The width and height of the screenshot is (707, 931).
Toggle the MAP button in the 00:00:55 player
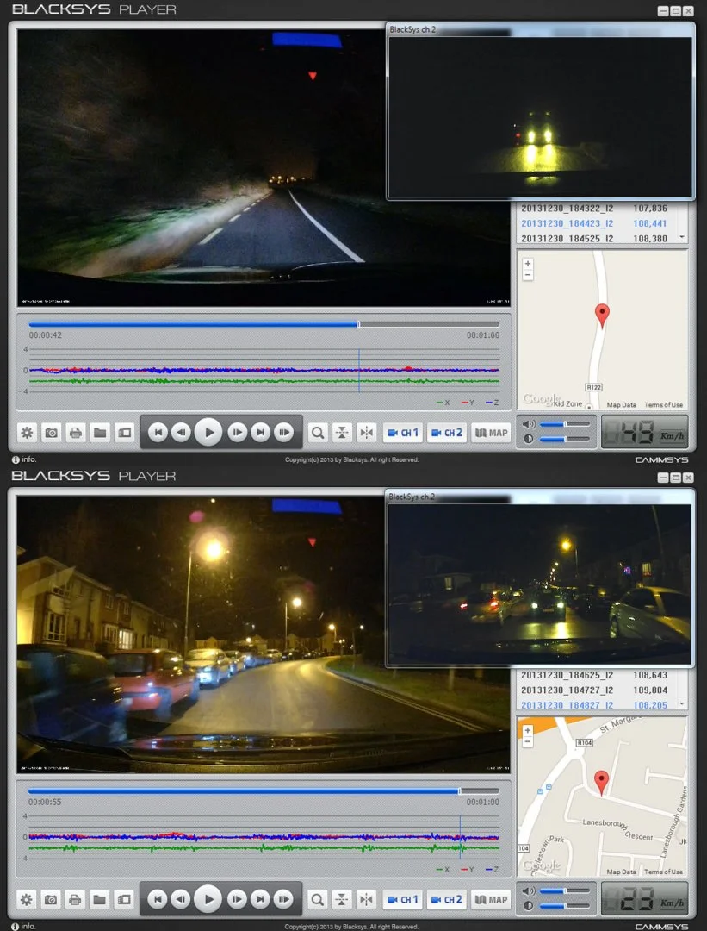pos(491,899)
